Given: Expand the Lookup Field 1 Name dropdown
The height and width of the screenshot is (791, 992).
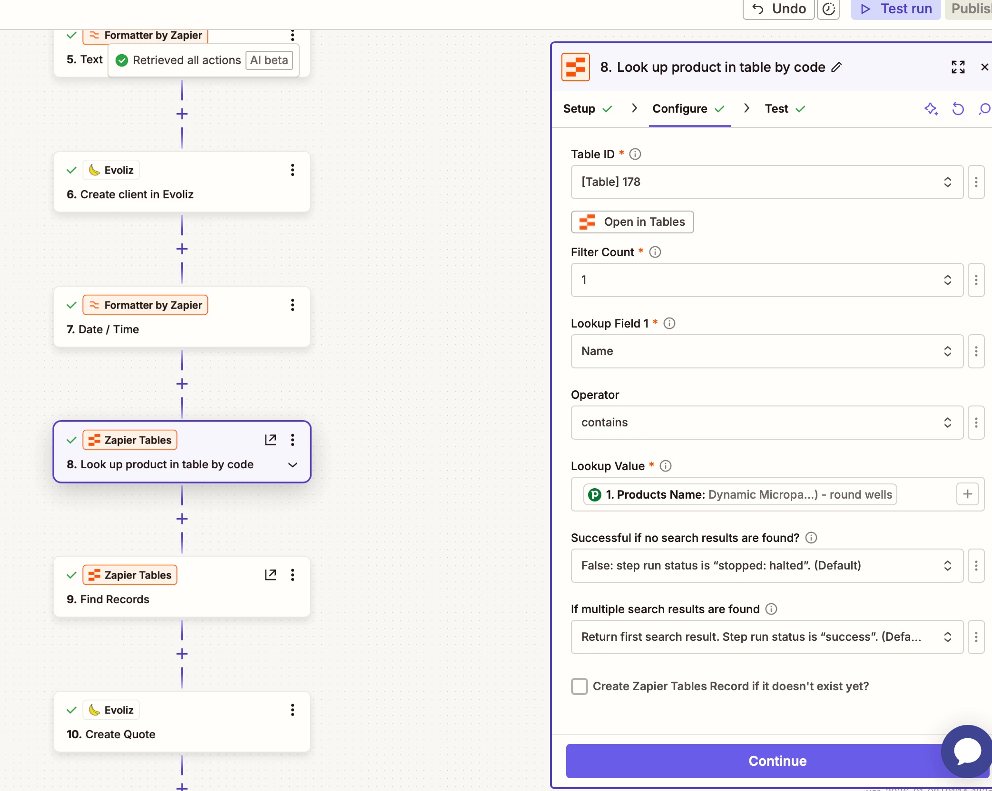Looking at the screenshot, I should pyautogui.click(x=766, y=351).
